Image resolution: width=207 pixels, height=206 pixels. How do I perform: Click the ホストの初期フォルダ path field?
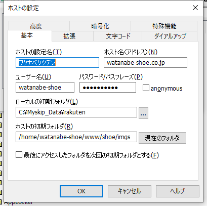coord(76,137)
